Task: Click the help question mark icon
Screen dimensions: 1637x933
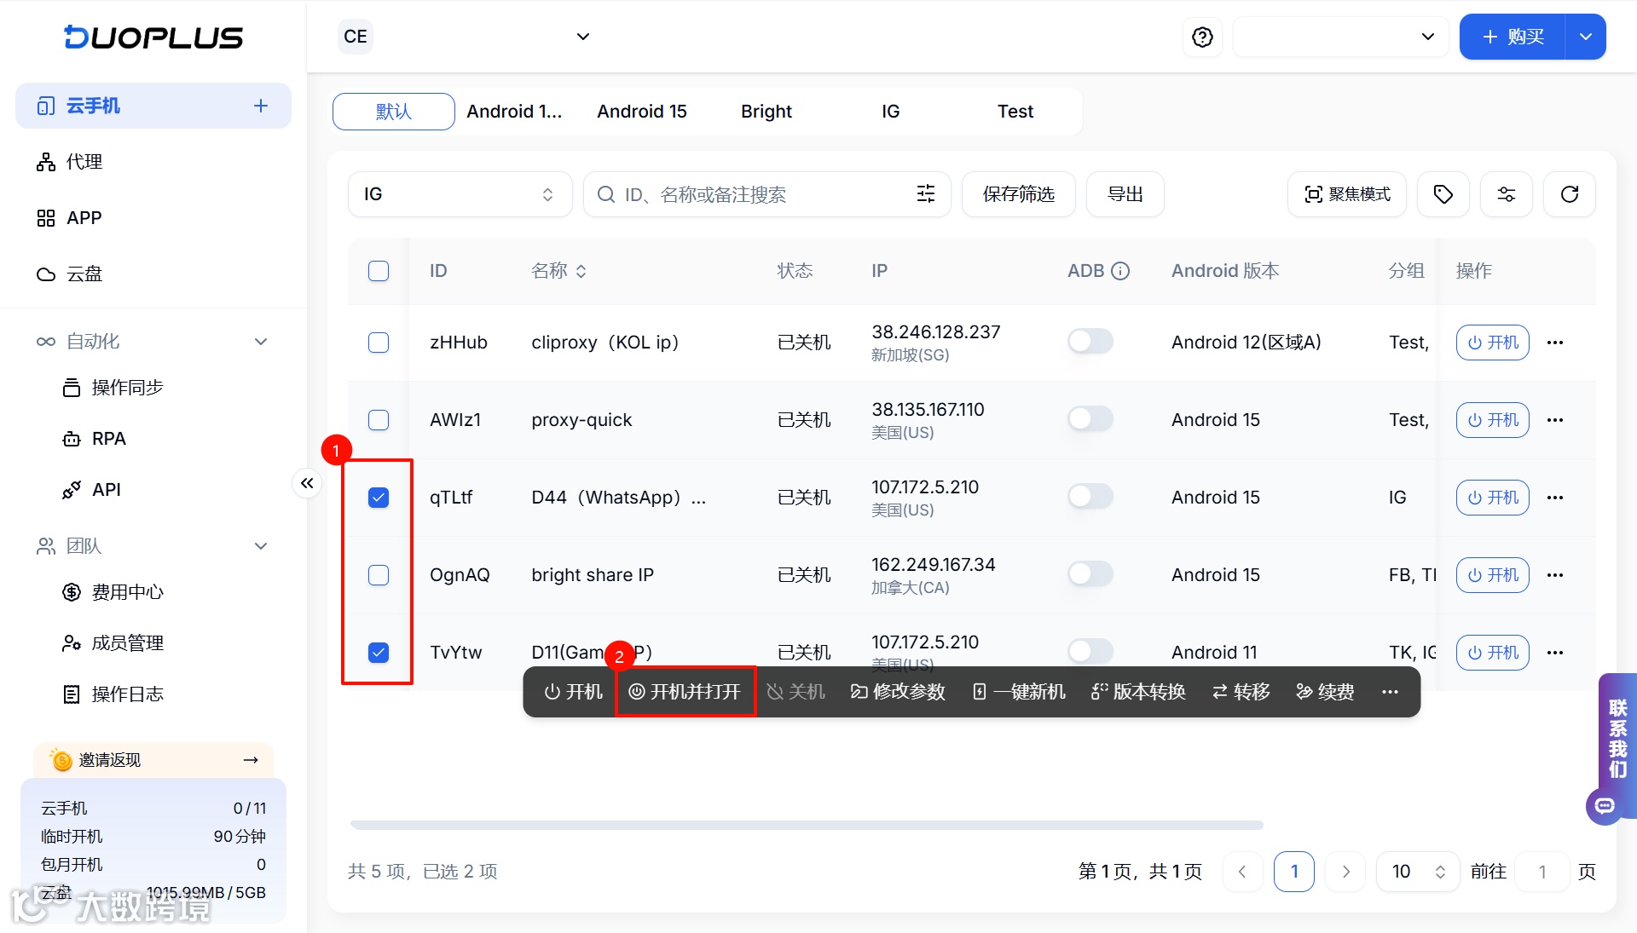Action: 1202,37
